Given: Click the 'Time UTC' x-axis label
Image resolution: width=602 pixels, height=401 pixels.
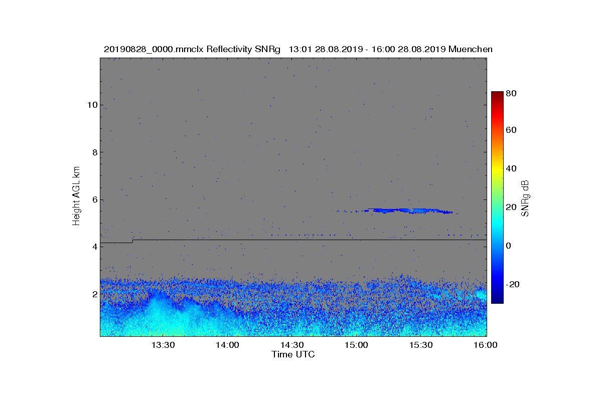Looking at the screenshot, I should click(293, 354).
